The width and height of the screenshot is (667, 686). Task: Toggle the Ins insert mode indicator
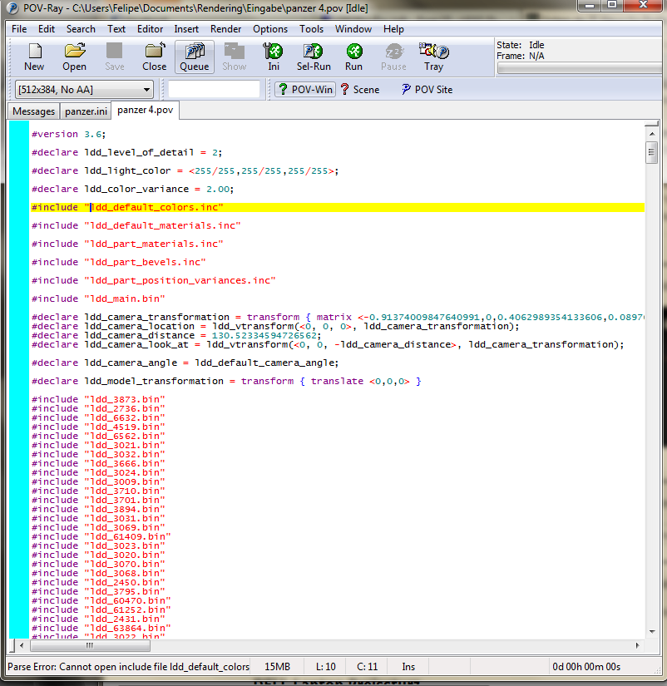[x=408, y=667]
